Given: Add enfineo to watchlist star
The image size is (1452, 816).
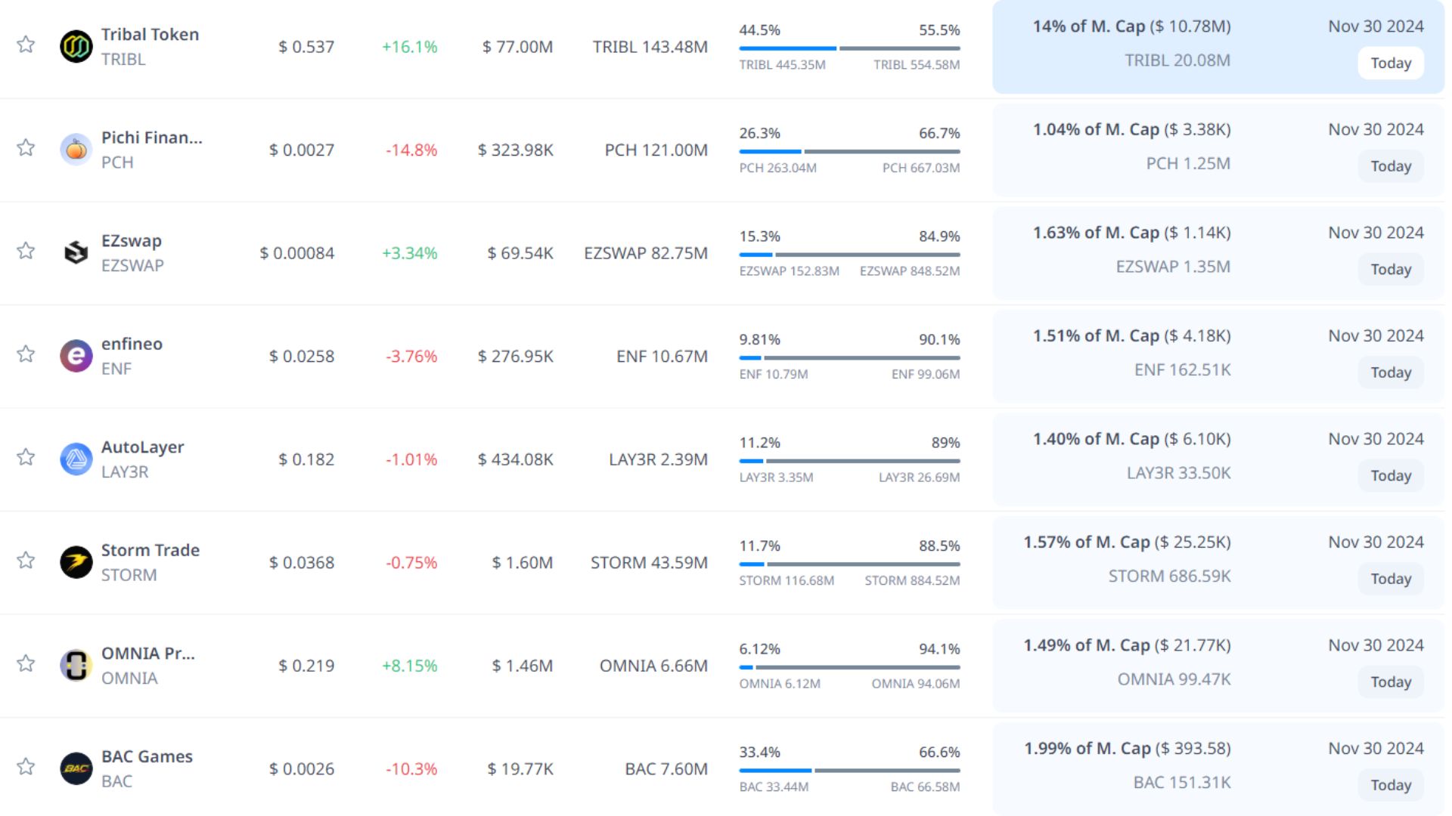Looking at the screenshot, I should click(x=26, y=354).
